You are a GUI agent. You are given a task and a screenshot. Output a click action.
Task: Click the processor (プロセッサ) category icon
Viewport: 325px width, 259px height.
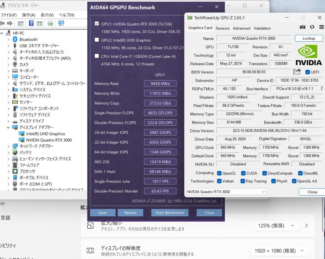(15, 171)
